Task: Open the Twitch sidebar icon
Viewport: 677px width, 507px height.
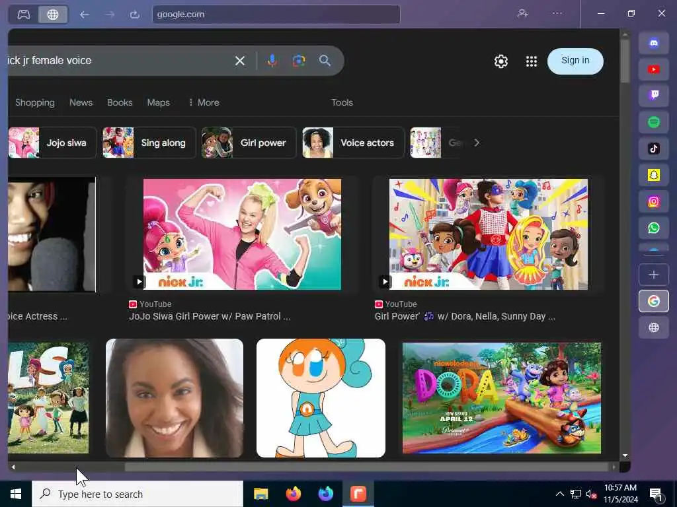Action: click(x=654, y=96)
